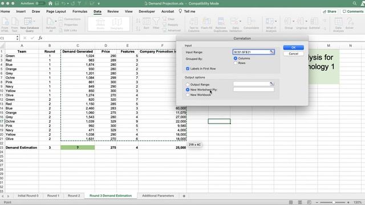Screen dimensions: 365x205
Task: Click the From Text import icon
Action: pos(15,24)
